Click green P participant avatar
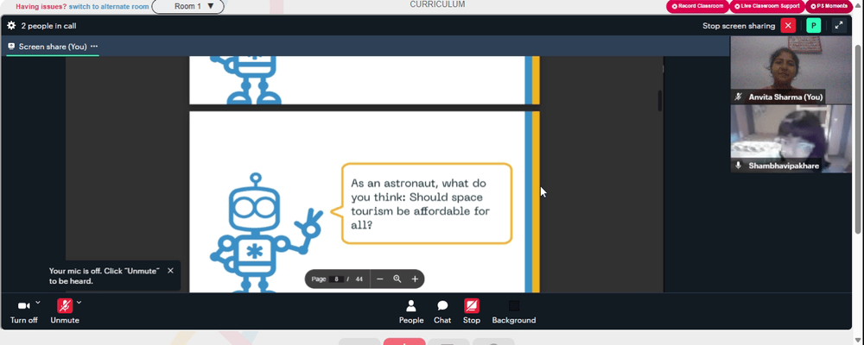The height and width of the screenshot is (345, 864). coord(813,25)
